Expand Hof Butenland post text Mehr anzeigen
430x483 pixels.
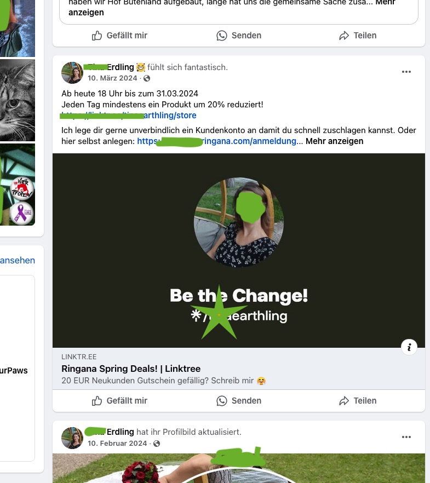(232, 8)
